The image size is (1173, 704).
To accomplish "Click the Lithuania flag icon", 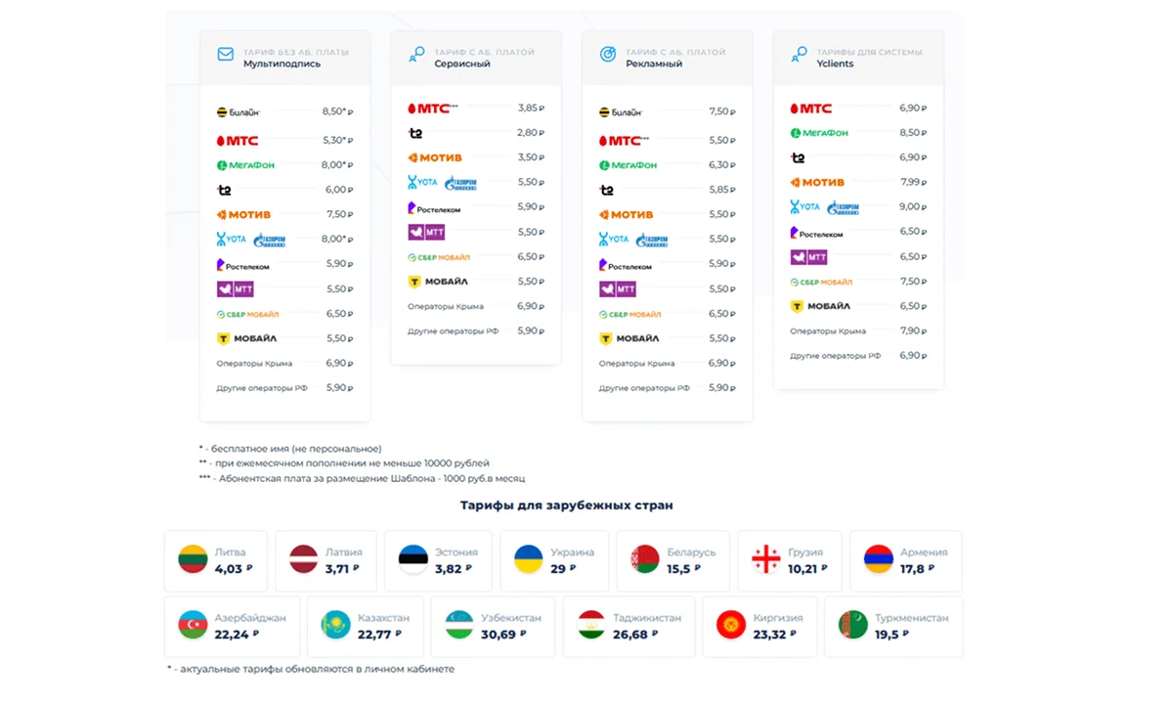I will click(x=191, y=560).
